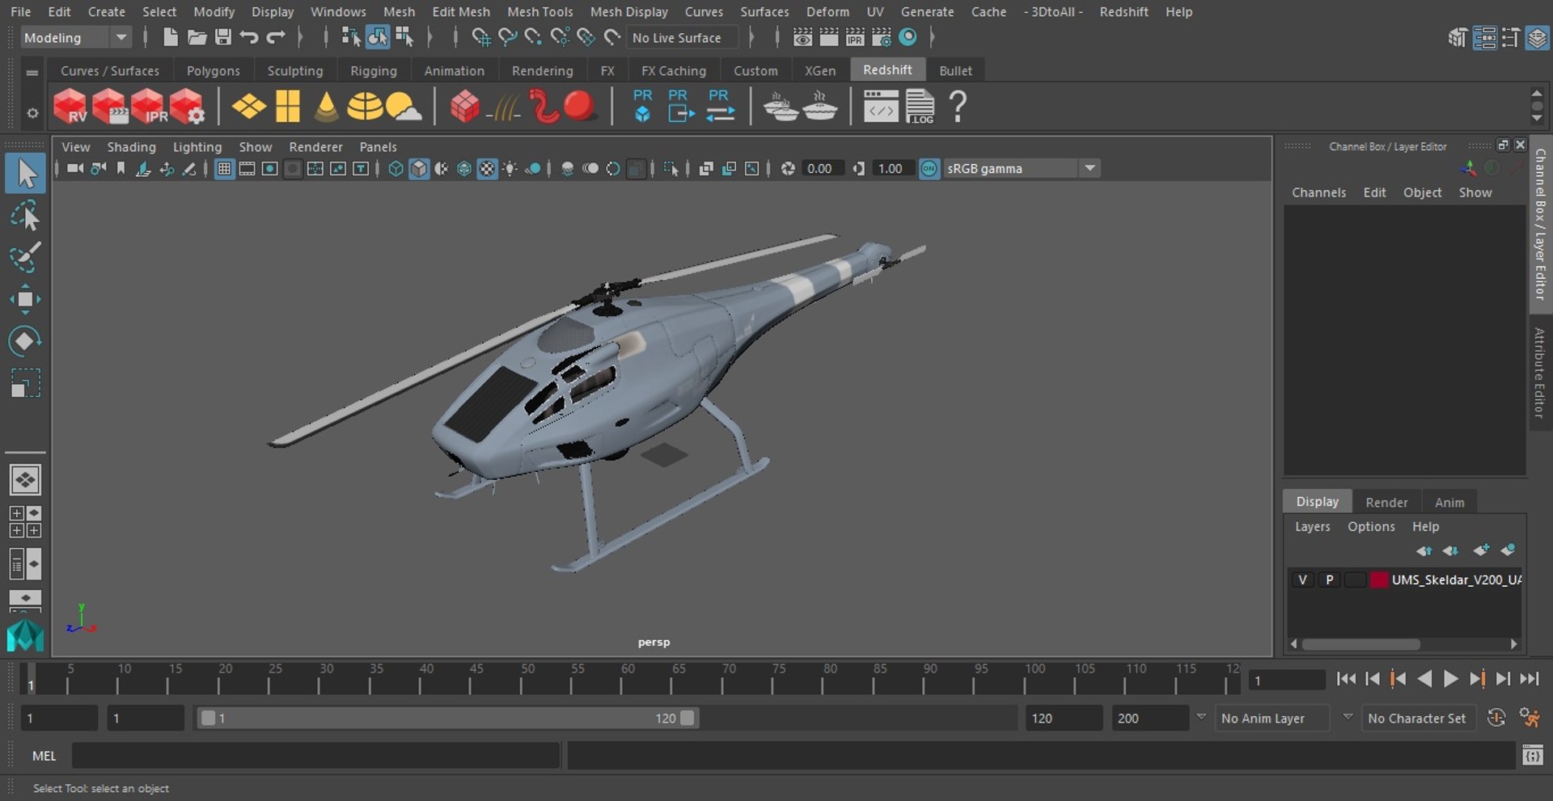Image resolution: width=1553 pixels, height=801 pixels.
Task: Open the sRGB gamma view transform dropdown
Action: pyautogui.click(x=1022, y=168)
